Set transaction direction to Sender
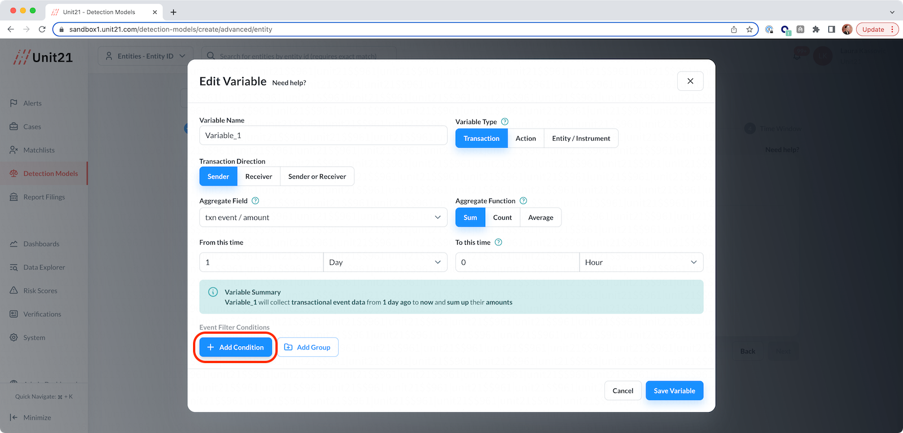Image resolution: width=903 pixels, height=433 pixels. tap(218, 176)
